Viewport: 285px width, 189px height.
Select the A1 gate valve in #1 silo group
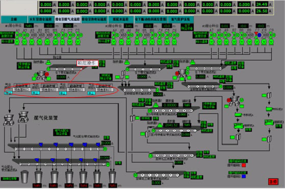[x=17, y=35]
